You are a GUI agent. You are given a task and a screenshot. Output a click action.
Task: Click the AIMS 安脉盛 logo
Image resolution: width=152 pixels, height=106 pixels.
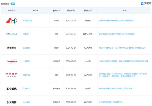[11, 34]
